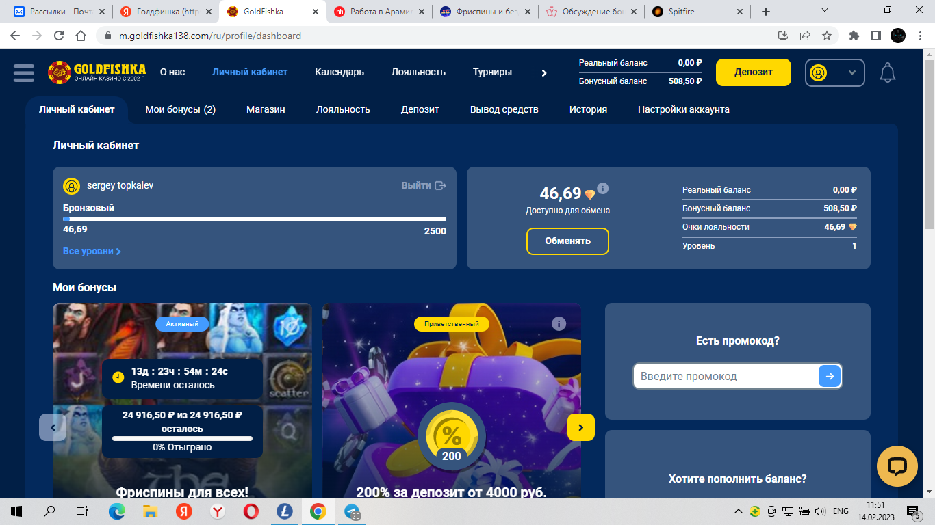
Task: Open the hamburger menu icon
Action: 23,72
